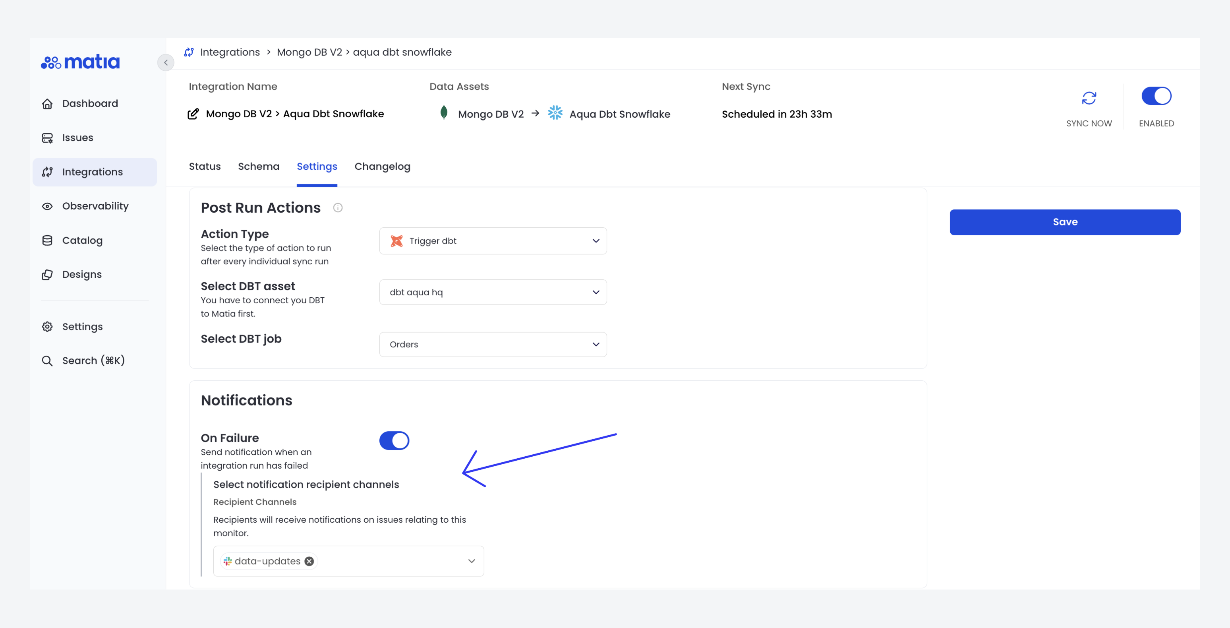The width and height of the screenshot is (1230, 628).
Task: Open the Dashboard from the sidebar
Action: coord(48,103)
